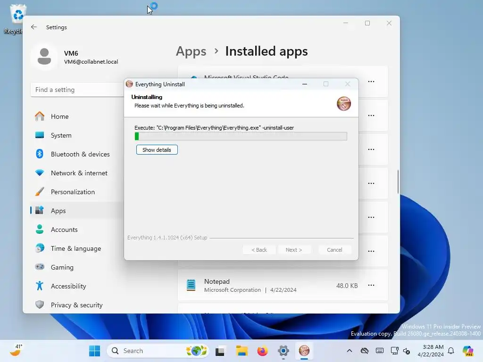Click the Notepad app name
Screen dimensions: 483x362
217,281
